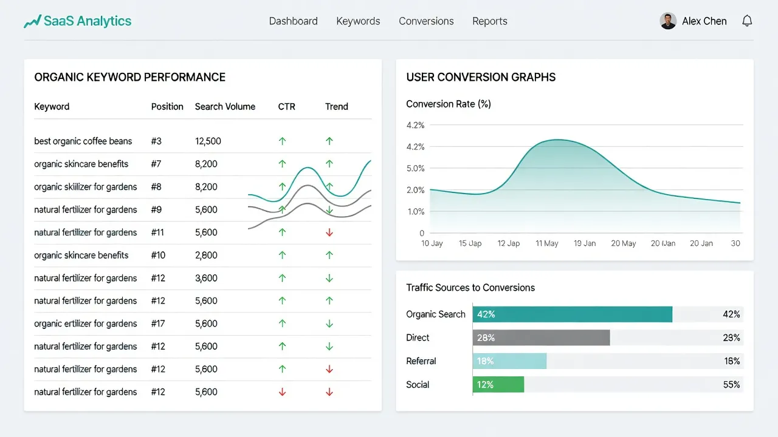Screen dimensions: 778x437
Task: Click the "Traffic Sources to Conversions" heading
Action: pyautogui.click(x=470, y=288)
